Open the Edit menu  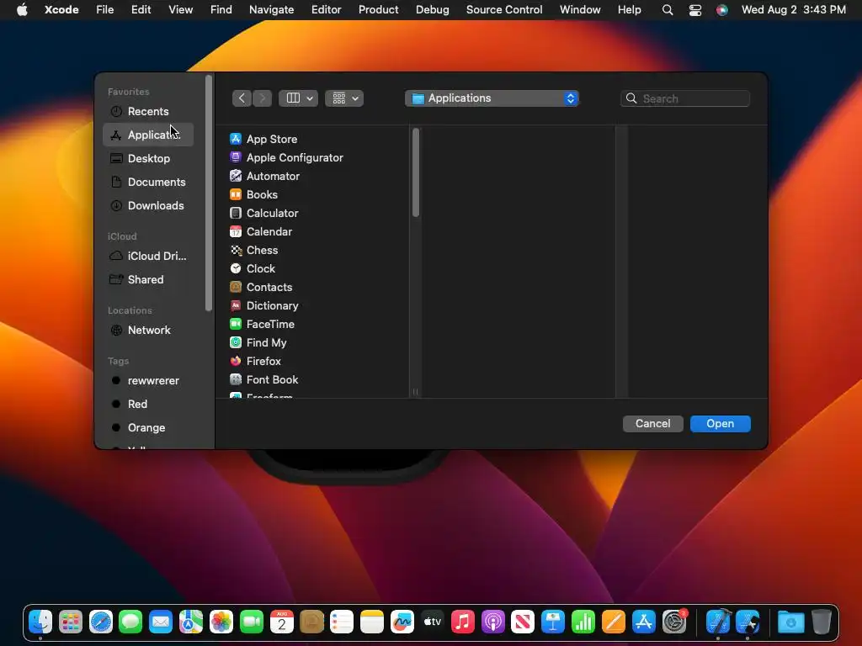(x=141, y=10)
